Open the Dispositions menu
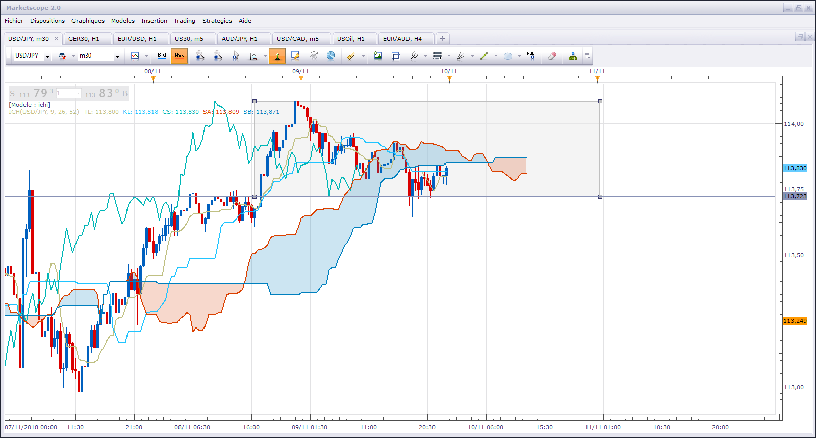 coord(47,21)
